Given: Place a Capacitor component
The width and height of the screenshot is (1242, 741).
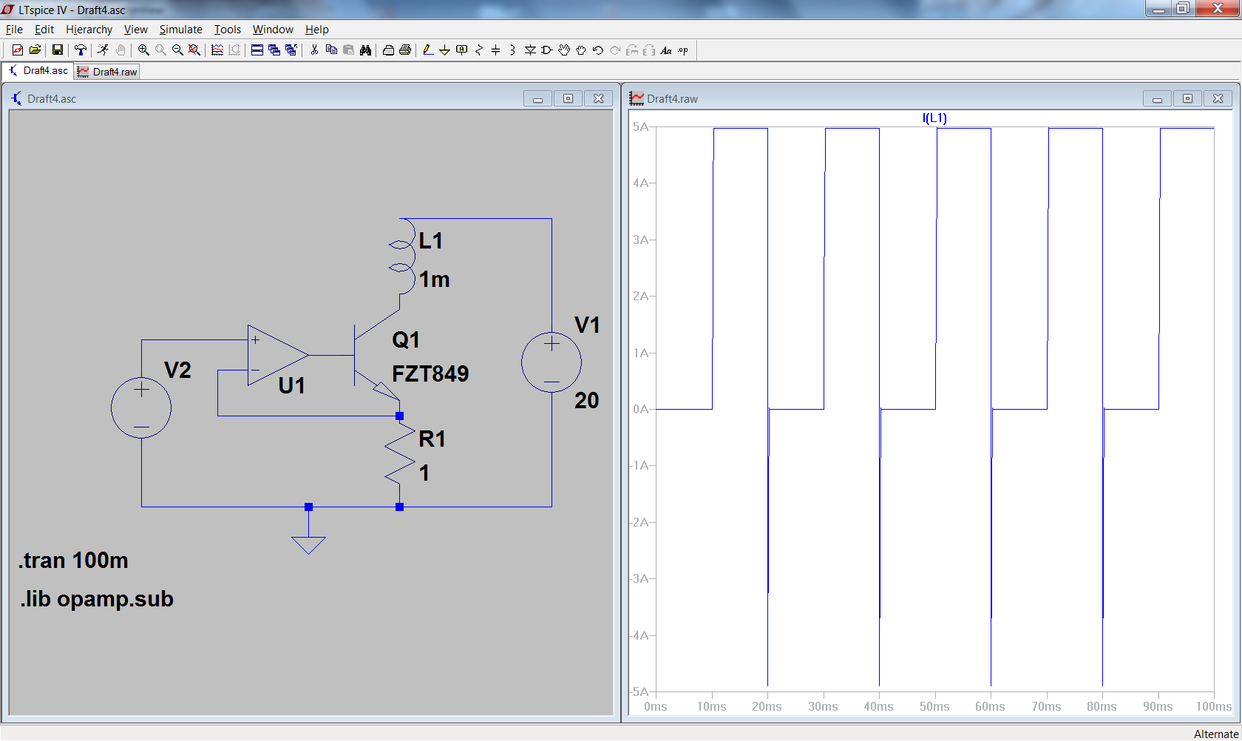Looking at the screenshot, I should (x=496, y=50).
